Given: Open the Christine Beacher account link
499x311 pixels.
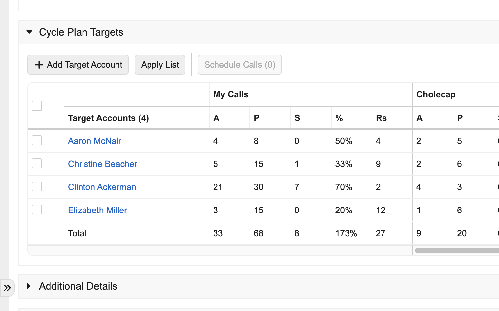Looking at the screenshot, I should [x=103, y=164].
